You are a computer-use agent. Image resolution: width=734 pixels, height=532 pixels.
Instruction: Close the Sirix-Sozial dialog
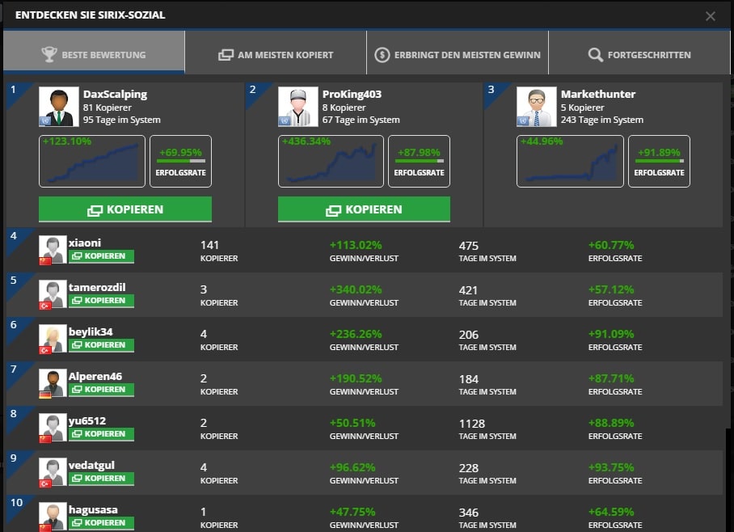pyautogui.click(x=711, y=16)
